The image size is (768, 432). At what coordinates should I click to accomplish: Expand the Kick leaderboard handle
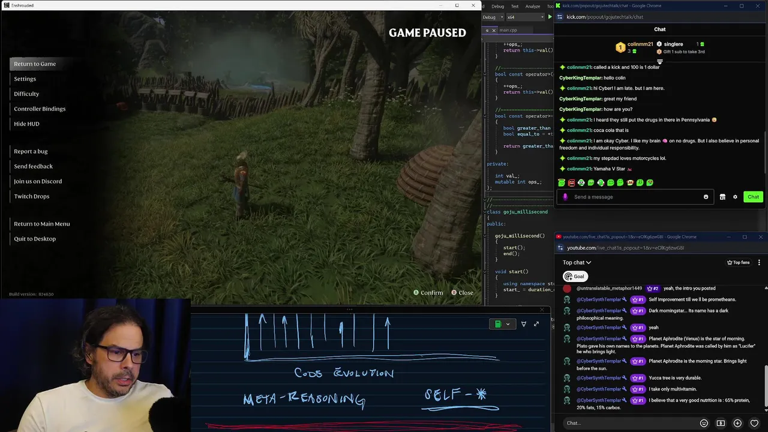pos(659,61)
